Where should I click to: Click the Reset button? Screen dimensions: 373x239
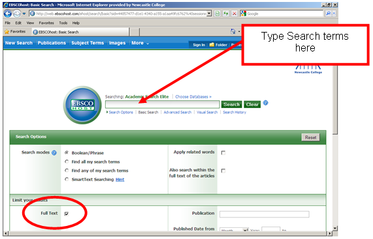click(x=311, y=137)
